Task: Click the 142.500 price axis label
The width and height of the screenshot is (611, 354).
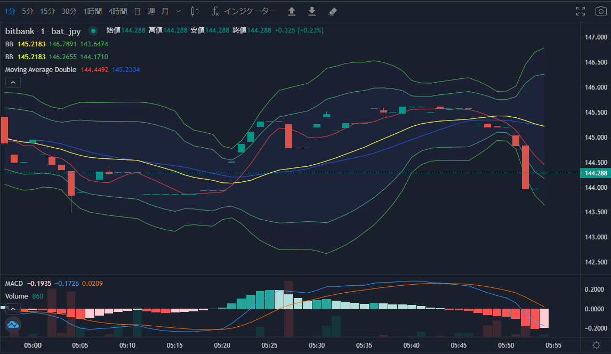Action: pos(596,262)
